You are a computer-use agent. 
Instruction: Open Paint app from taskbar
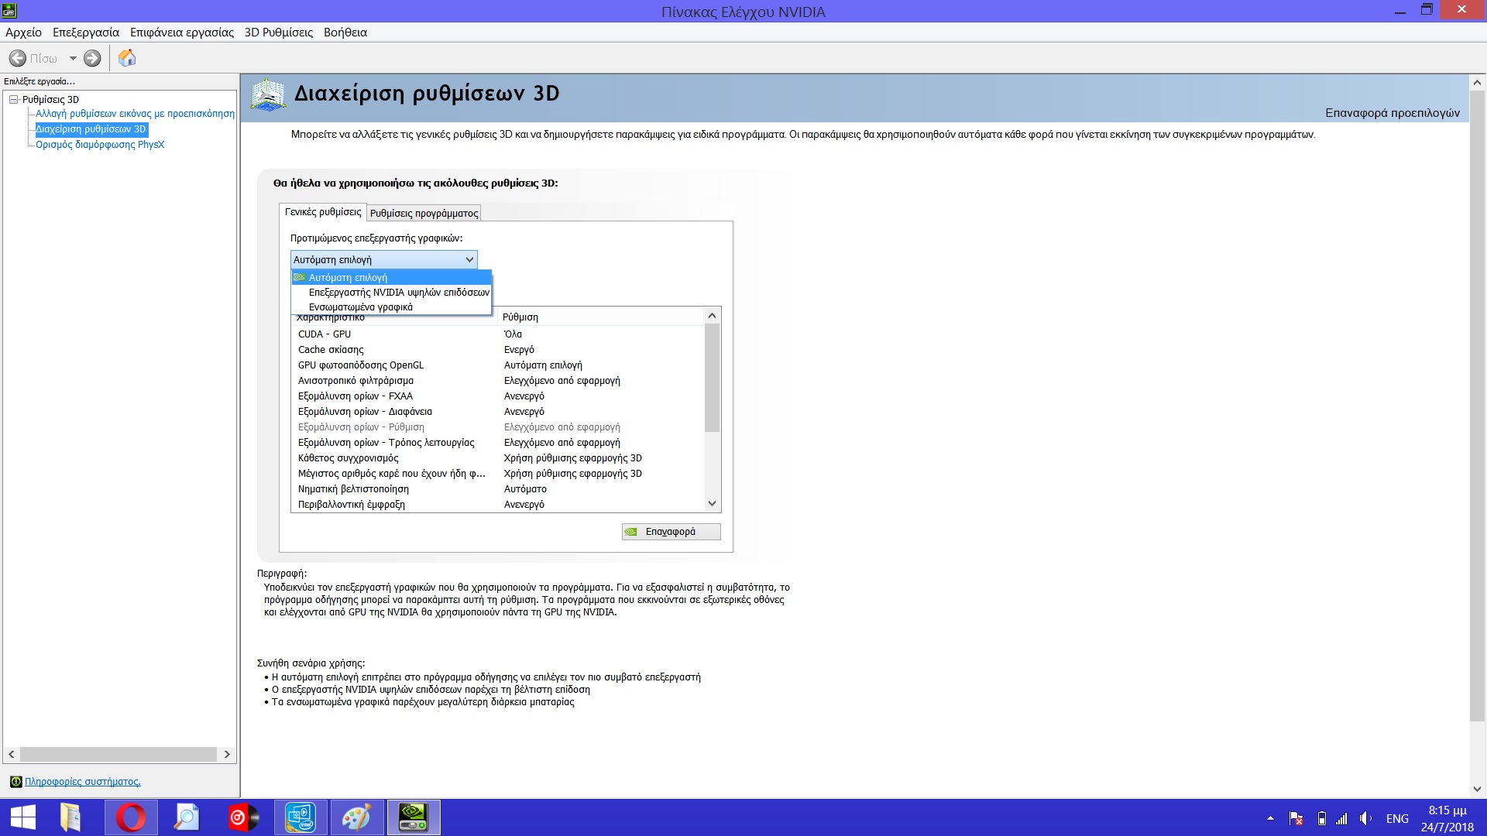356,817
